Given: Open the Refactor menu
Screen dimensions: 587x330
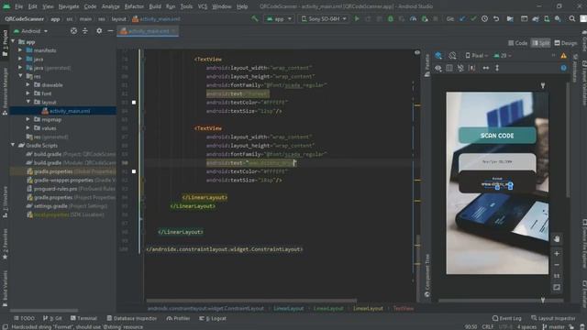Looking at the screenshot, I should [134, 6].
